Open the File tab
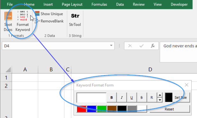The image size is (197, 118). coord(10,4)
